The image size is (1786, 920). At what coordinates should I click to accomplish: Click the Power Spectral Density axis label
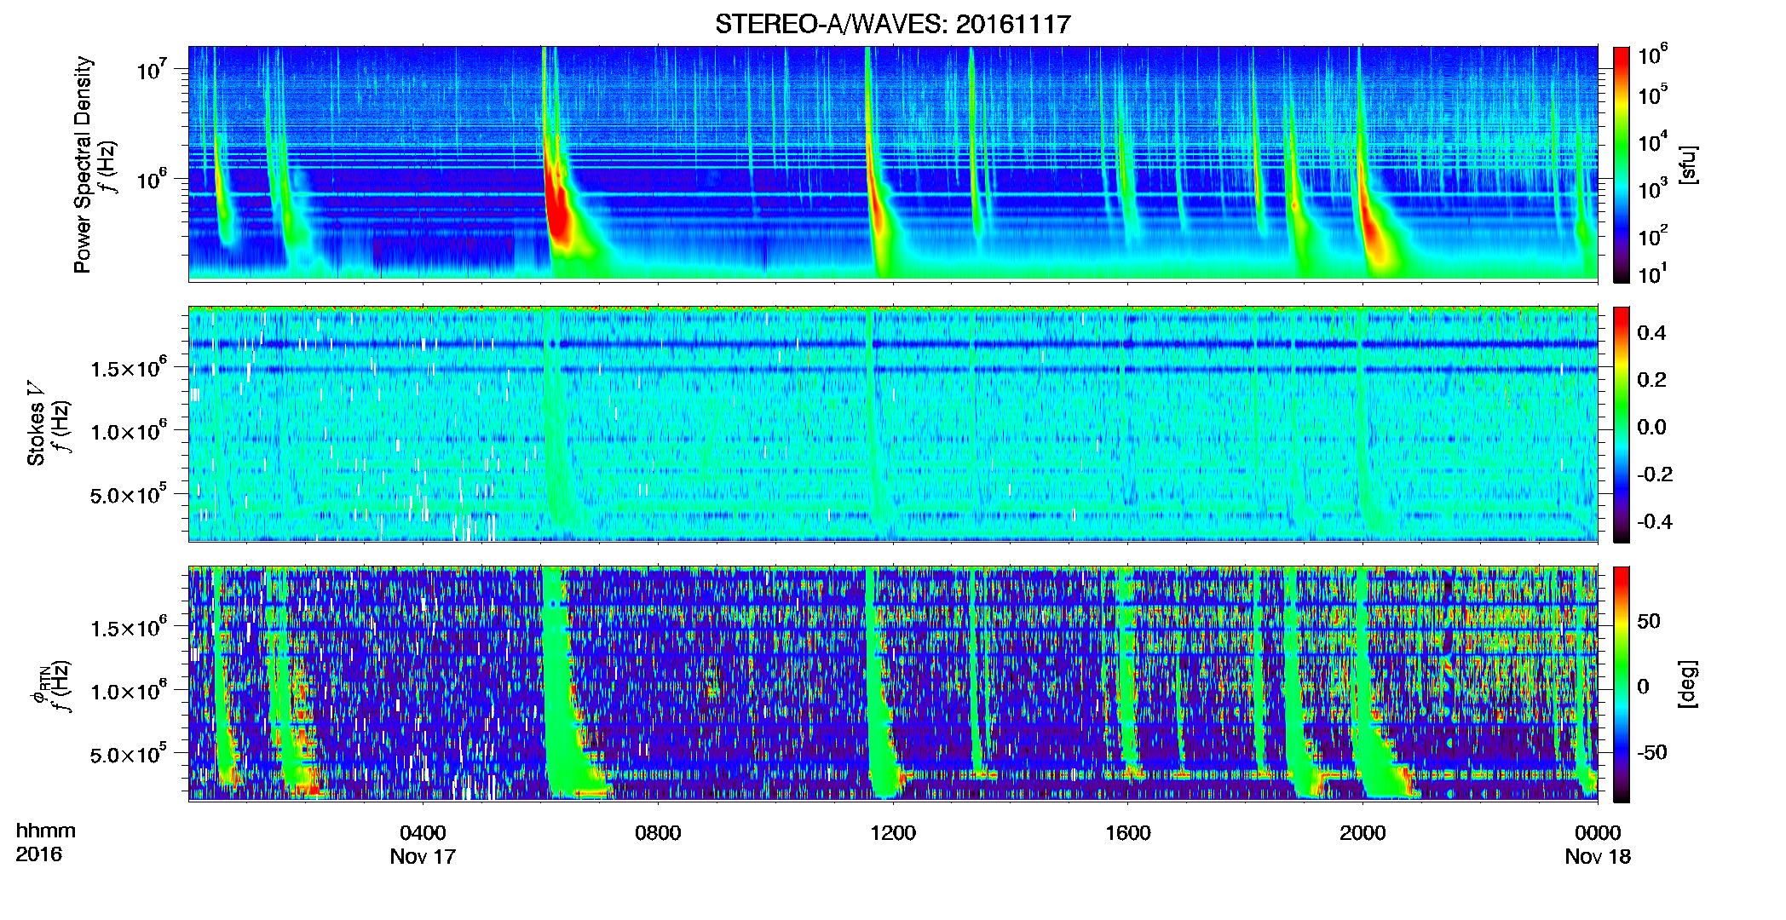pyautogui.click(x=83, y=164)
